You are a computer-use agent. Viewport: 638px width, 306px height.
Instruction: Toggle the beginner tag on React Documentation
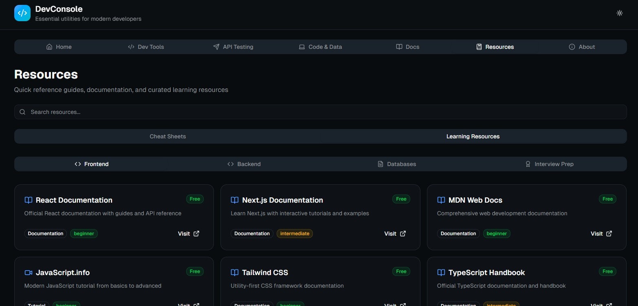click(84, 233)
